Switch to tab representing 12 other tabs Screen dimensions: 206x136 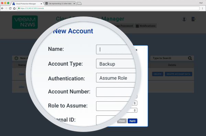[x=60, y=3]
